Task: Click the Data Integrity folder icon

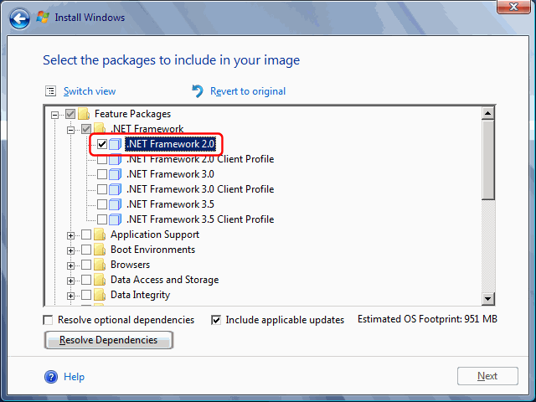Action: (100, 295)
